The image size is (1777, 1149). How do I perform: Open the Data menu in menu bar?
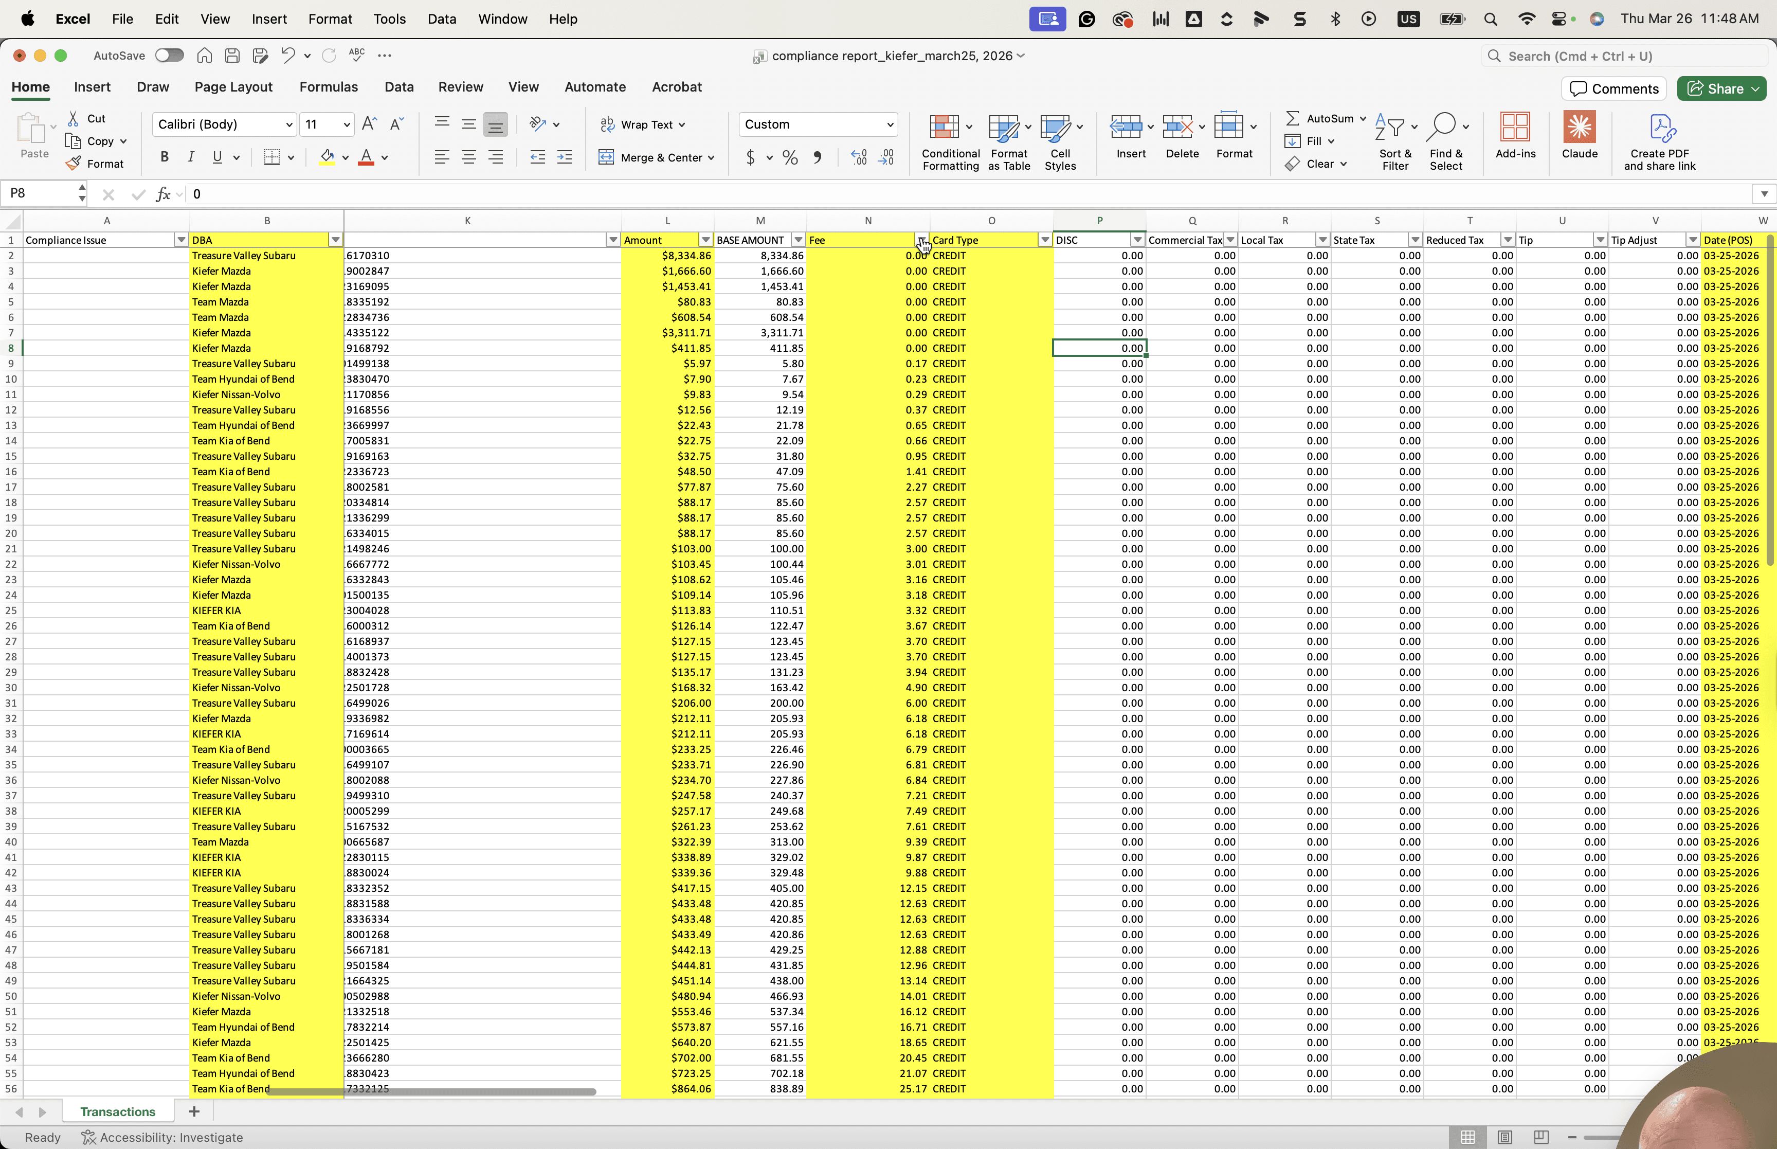(442, 19)
